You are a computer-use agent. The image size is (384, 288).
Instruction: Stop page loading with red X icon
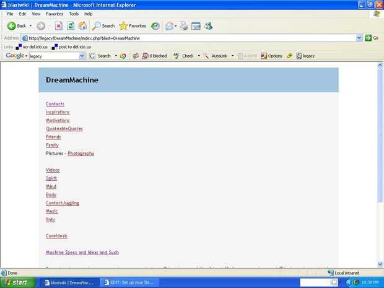pos(59,26)
